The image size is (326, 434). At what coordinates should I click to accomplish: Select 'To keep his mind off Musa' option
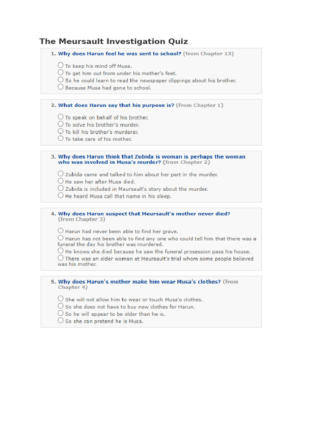pyautogui.click(x=61, y=65)
